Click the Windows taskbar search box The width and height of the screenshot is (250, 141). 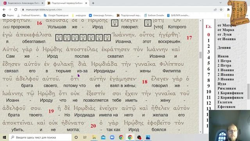[40, 137]
